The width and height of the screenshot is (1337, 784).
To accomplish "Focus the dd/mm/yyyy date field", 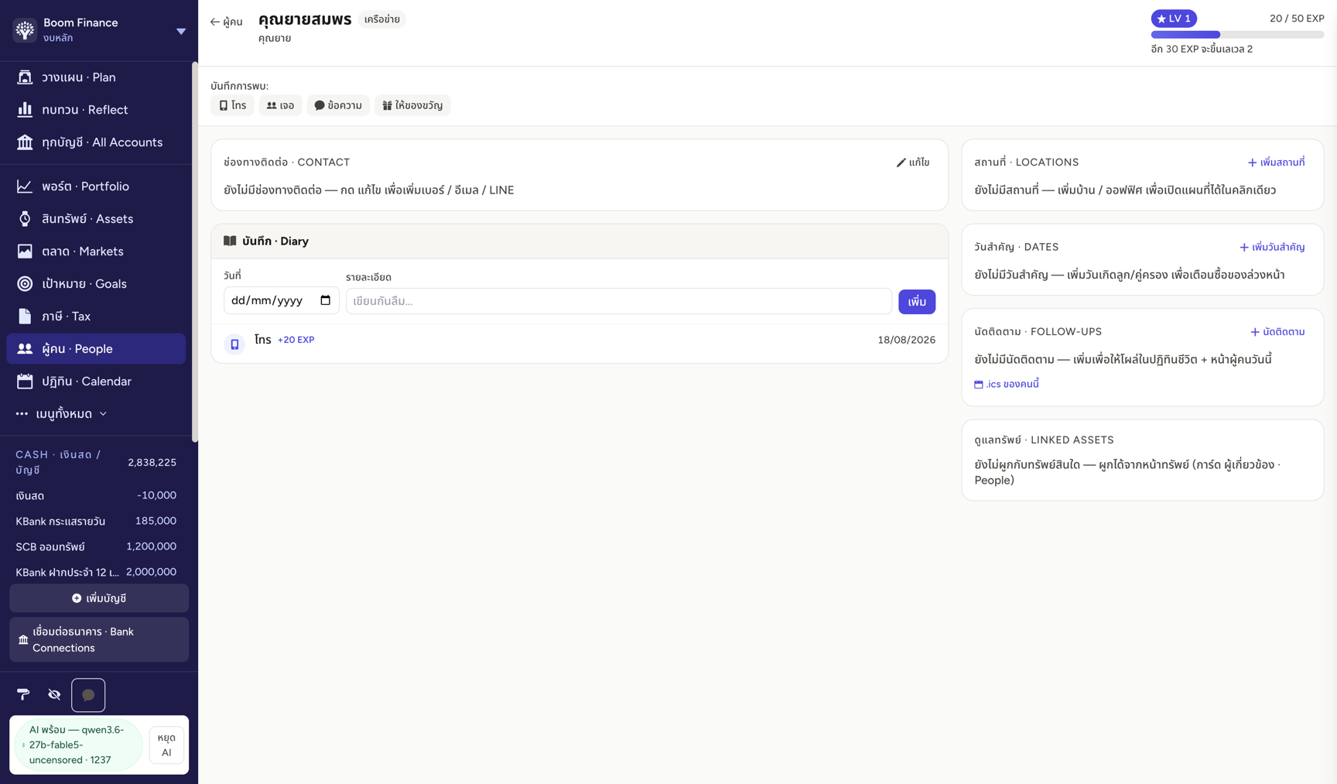I will click(x=282, y=301).
